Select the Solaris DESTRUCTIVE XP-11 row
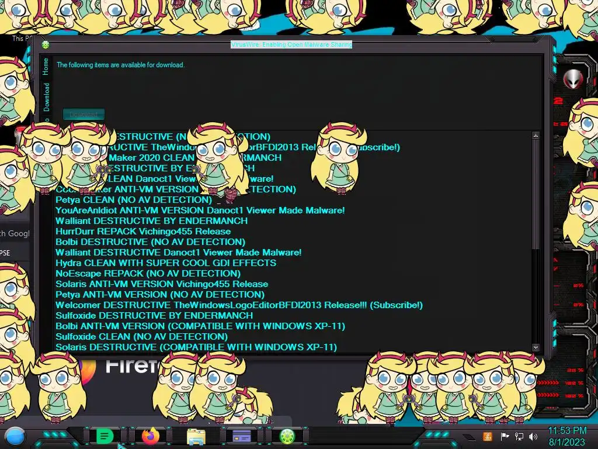Viewport: 598px width, 449px height. pos(196,347)
